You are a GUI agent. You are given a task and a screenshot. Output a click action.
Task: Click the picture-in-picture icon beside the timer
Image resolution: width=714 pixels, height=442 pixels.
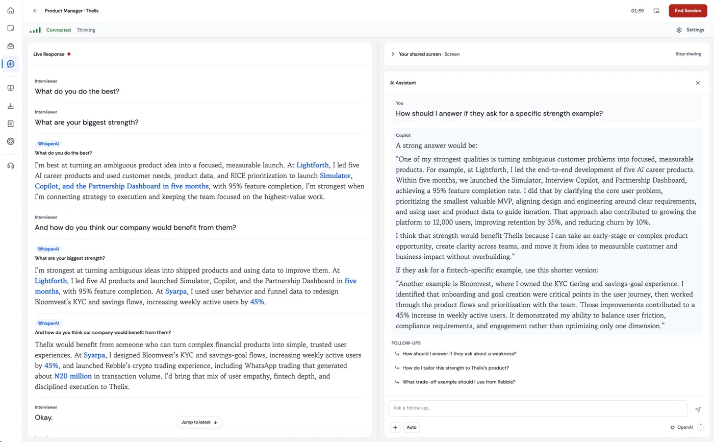[656, 11]
